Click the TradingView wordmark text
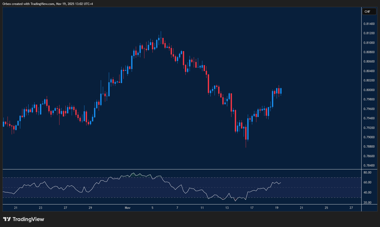This screenshot has height=227, width=380. pos(29,219)
